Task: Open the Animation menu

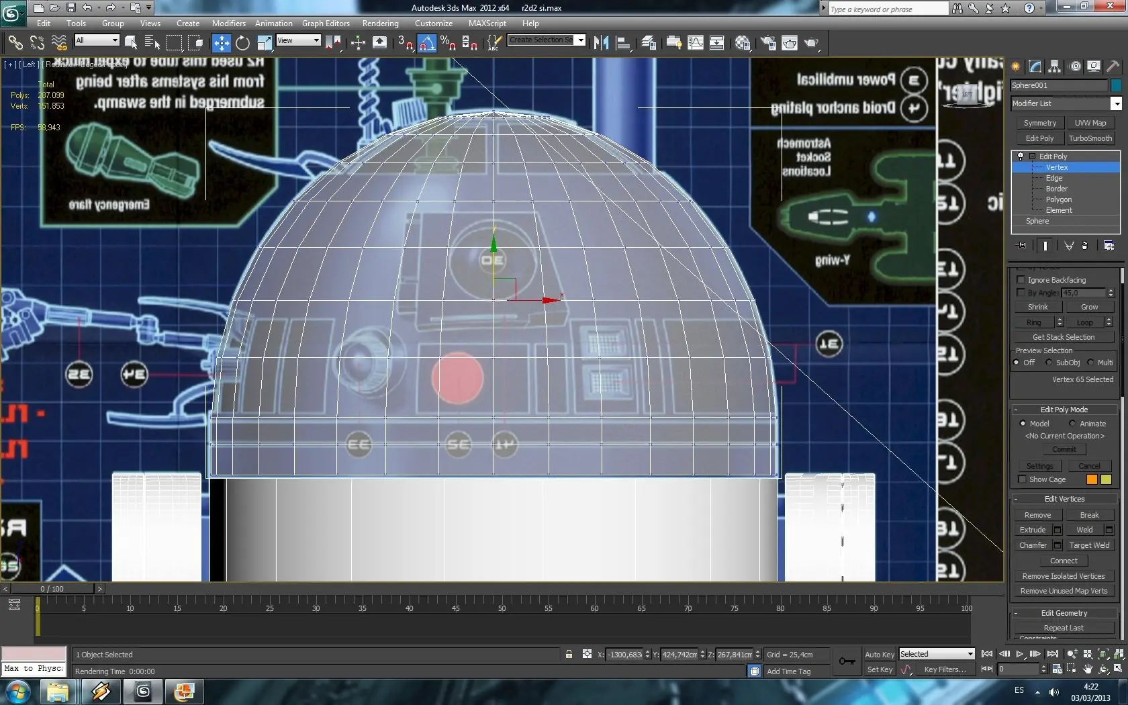Action: [273, 23]
